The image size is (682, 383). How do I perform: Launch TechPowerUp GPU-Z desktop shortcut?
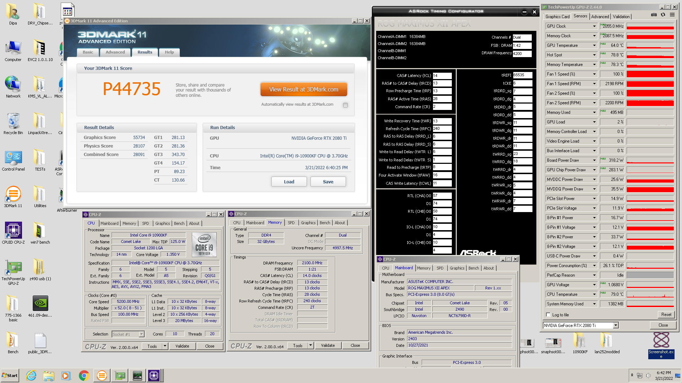(13, 272)
